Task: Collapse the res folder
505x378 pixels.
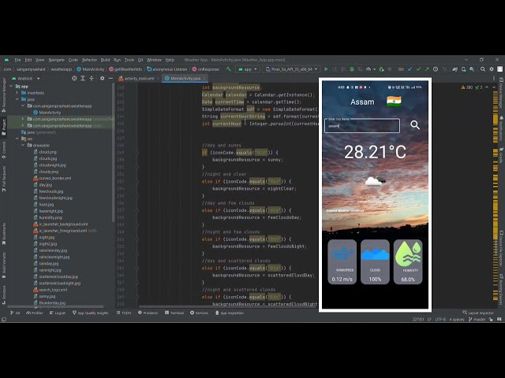Action: (x=17, y=139)
